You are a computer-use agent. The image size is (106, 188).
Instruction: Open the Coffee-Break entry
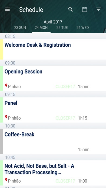click(53, 141)
